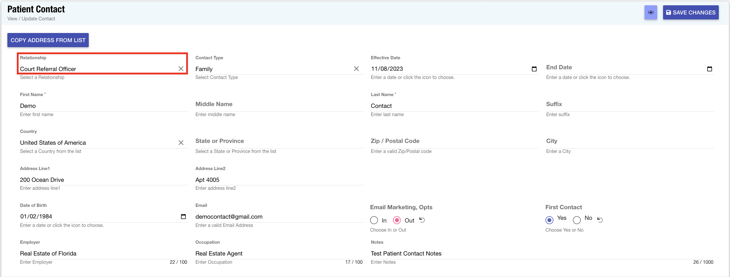The image size is (730, 277).
Task: Clear the Country selection X icon
Action: coord(181,143)
